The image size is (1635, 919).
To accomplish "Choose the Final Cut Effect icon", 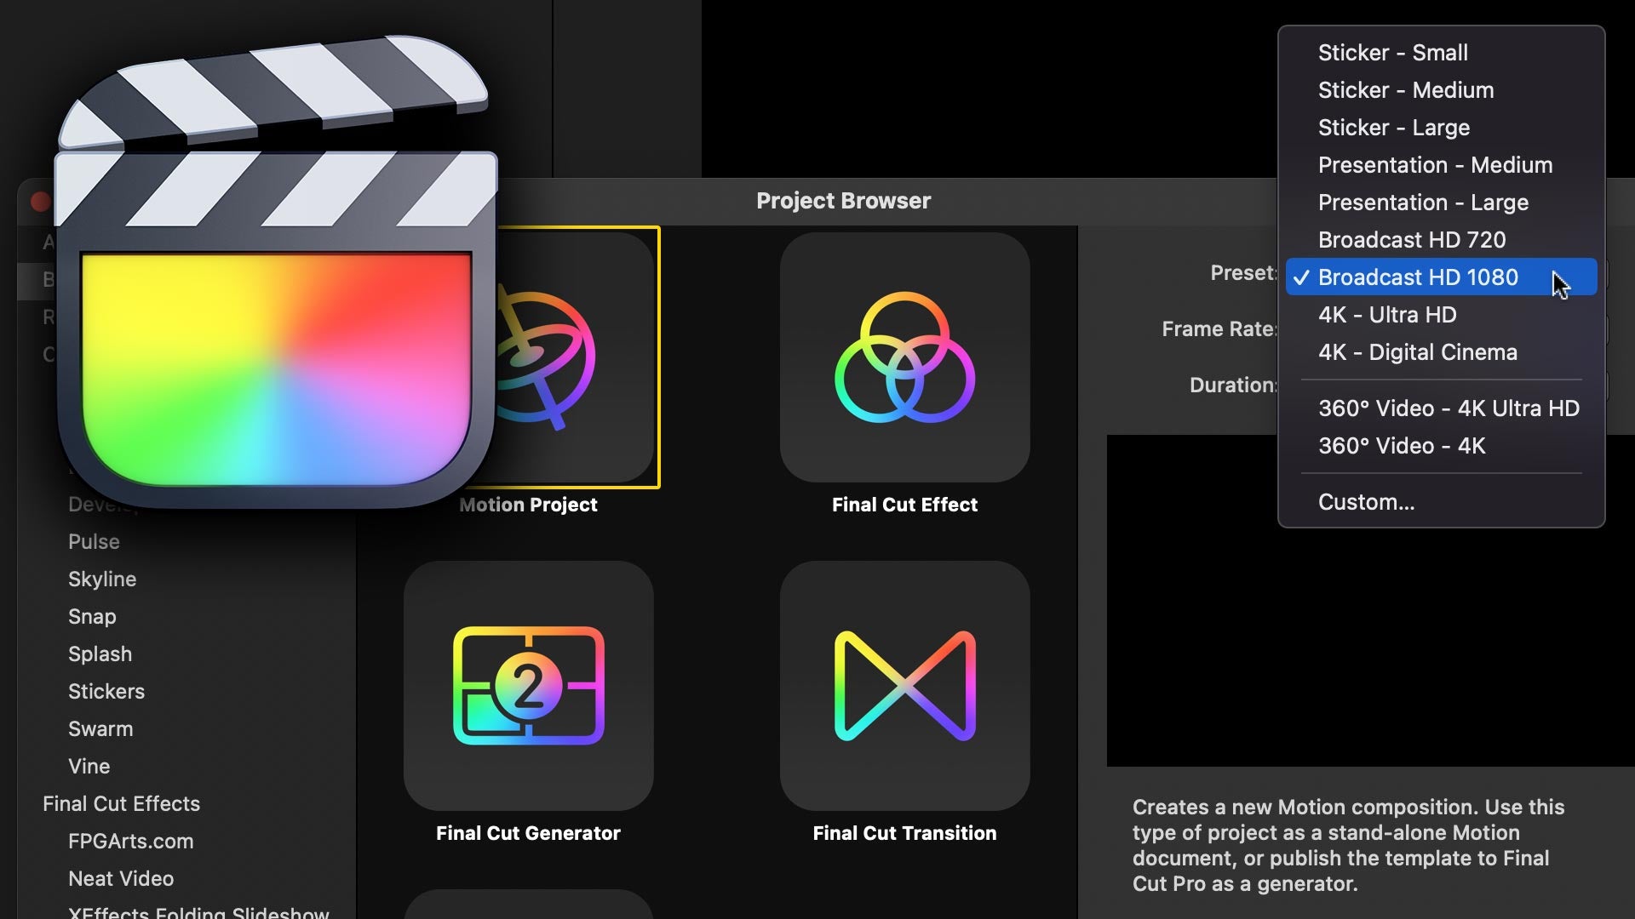I will (904, 357).
